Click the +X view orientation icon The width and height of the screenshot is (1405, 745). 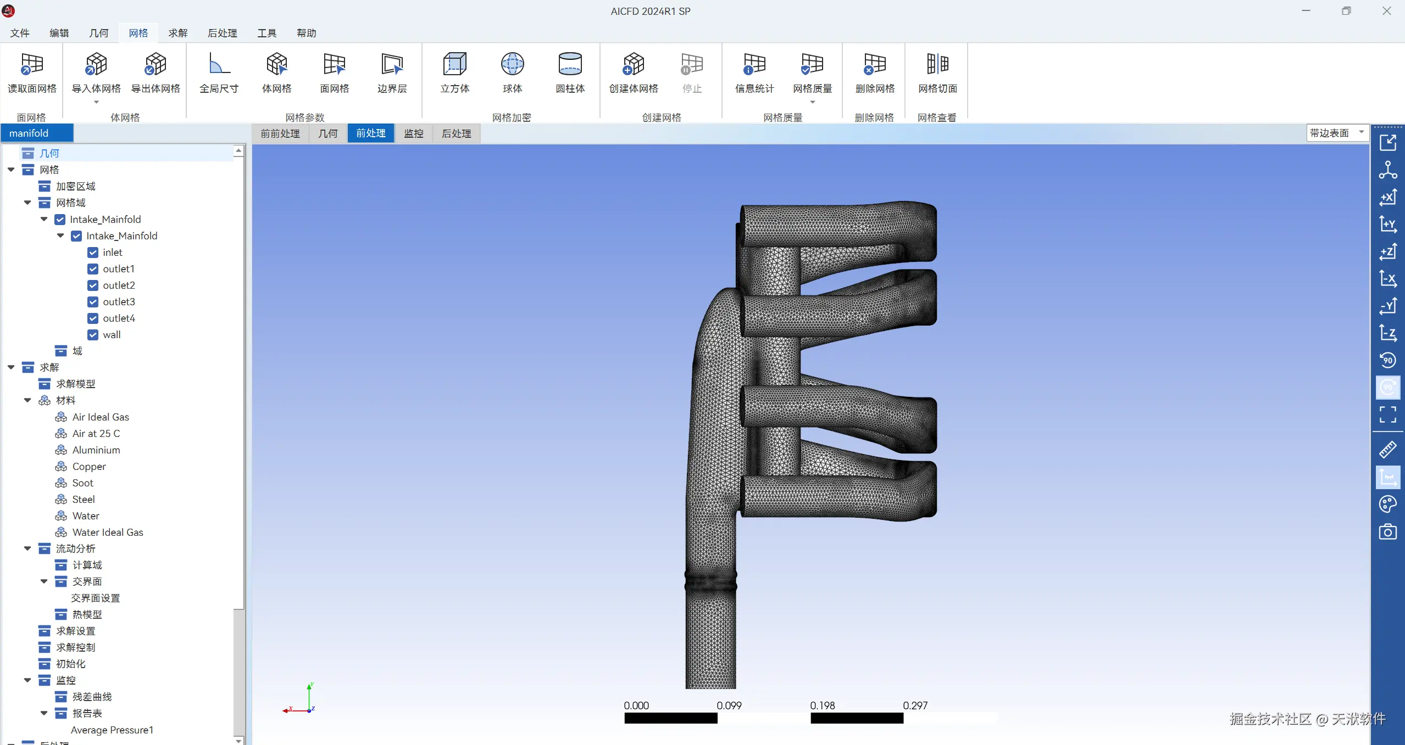click(x=1387, y=198)
